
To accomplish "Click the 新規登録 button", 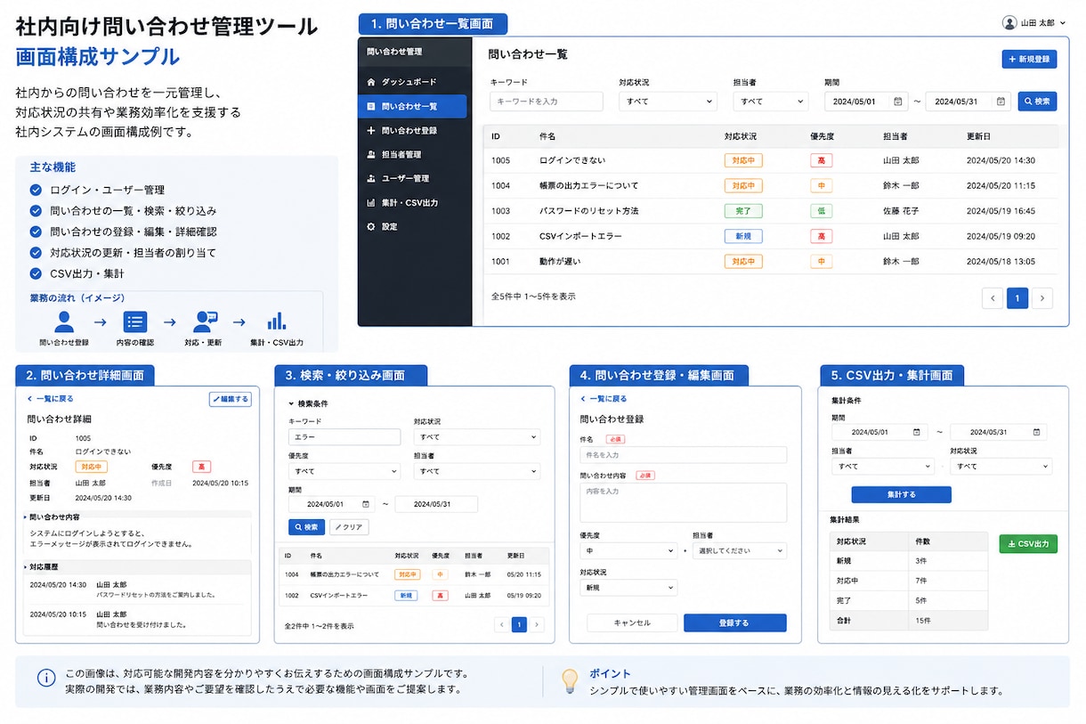I will 1029,59.
